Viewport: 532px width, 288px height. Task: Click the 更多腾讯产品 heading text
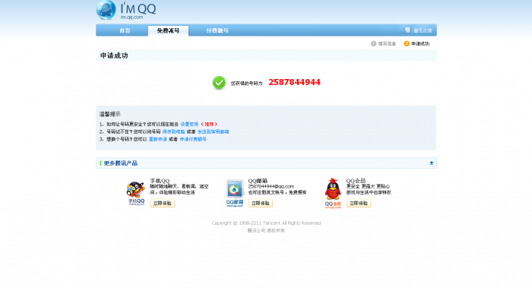coord(120,163)
